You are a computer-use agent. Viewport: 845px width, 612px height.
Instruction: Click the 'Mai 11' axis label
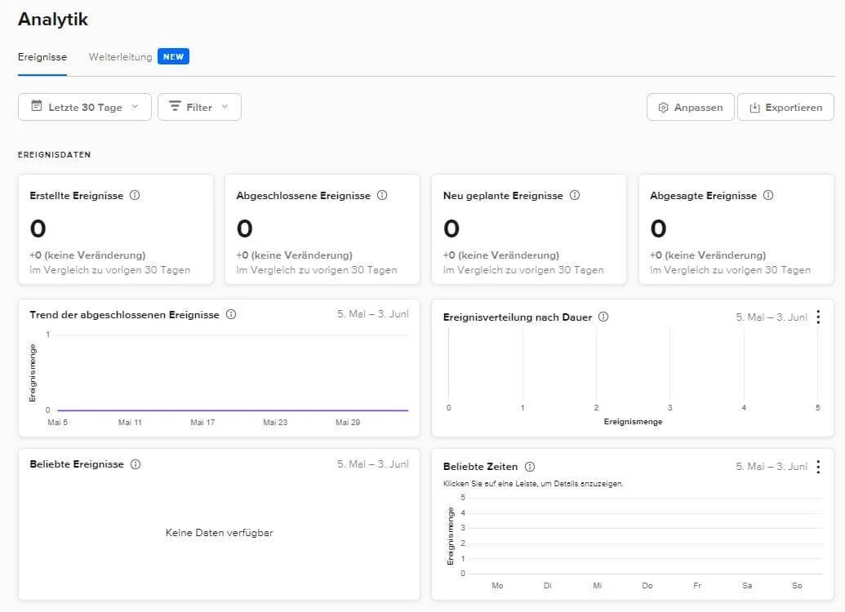(x=130, y=423)
